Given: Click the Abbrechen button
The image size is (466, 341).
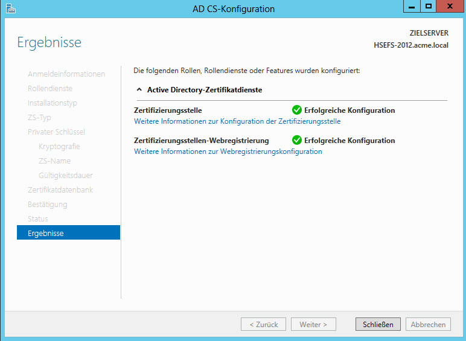Looking at the screenshot, I should point(428,324).
